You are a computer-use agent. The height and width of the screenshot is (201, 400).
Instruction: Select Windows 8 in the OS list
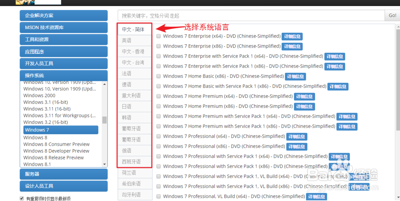(35, 137)
